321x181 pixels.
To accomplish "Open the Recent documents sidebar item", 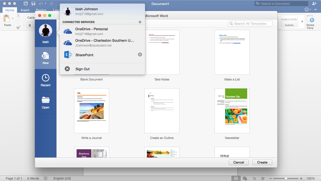I will coord(46,80).
